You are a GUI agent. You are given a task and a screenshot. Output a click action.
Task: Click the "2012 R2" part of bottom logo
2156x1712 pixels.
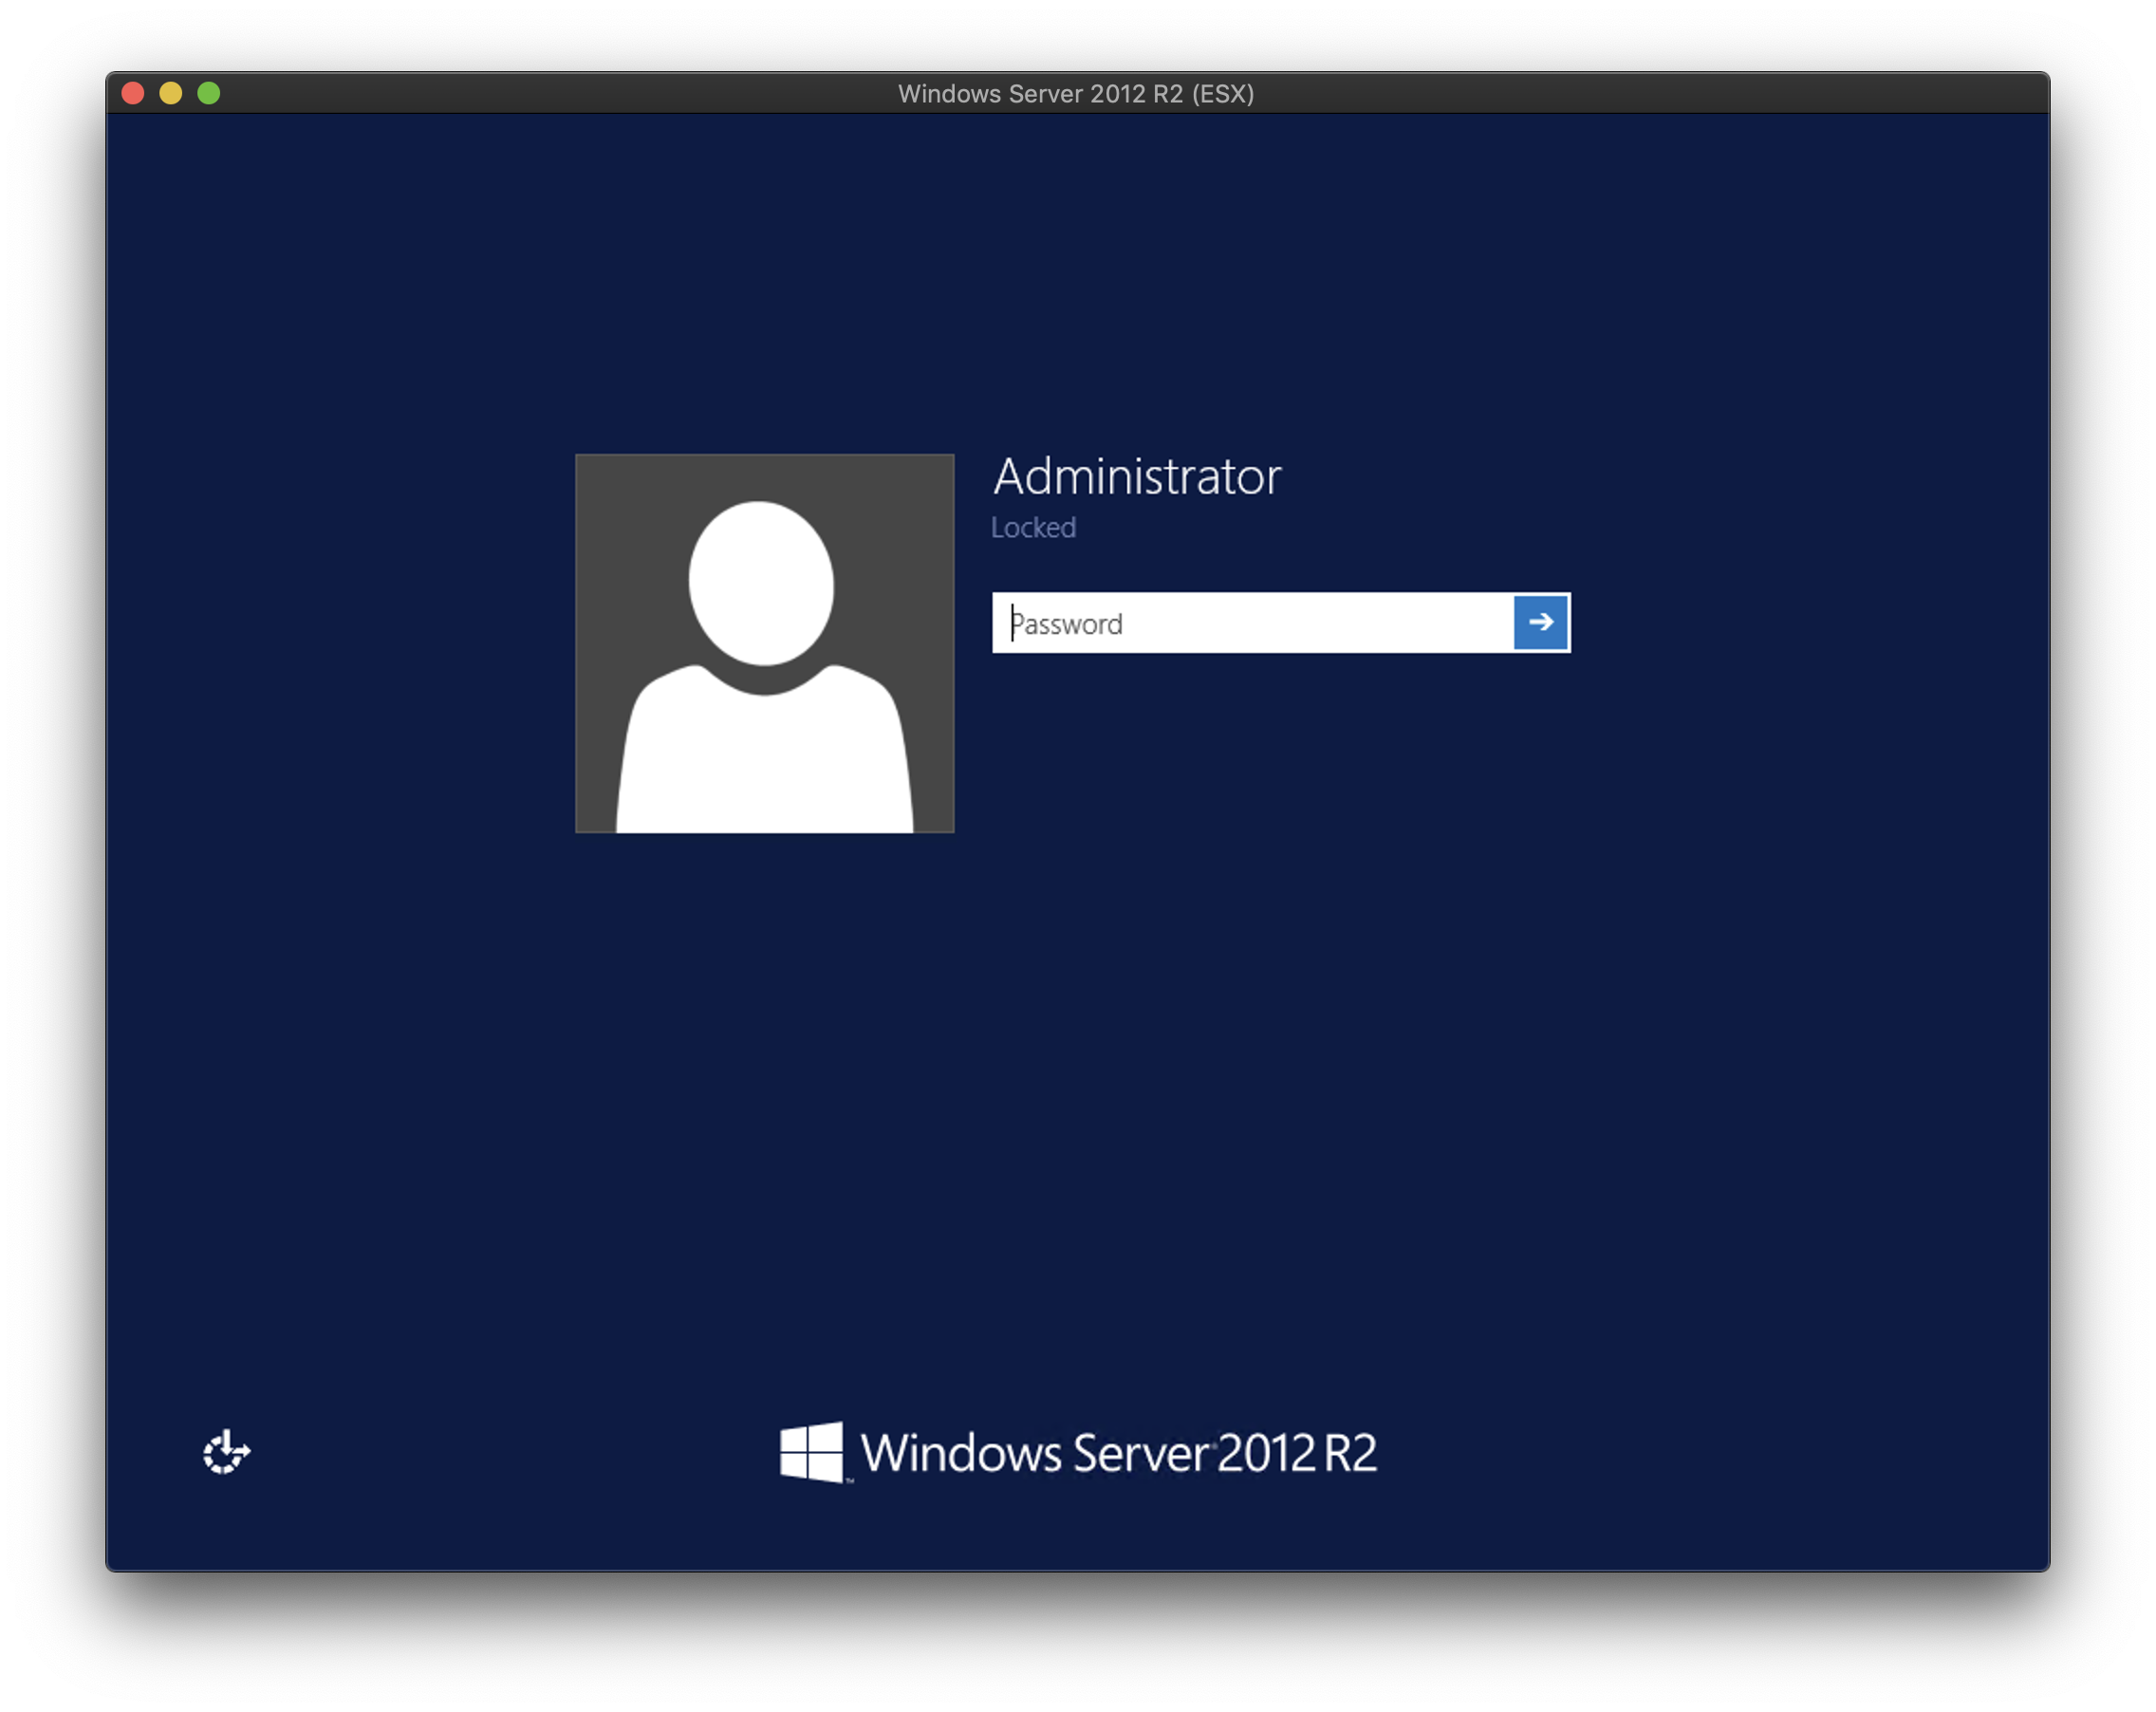pyautogui.click(x=1296, y=1453)
